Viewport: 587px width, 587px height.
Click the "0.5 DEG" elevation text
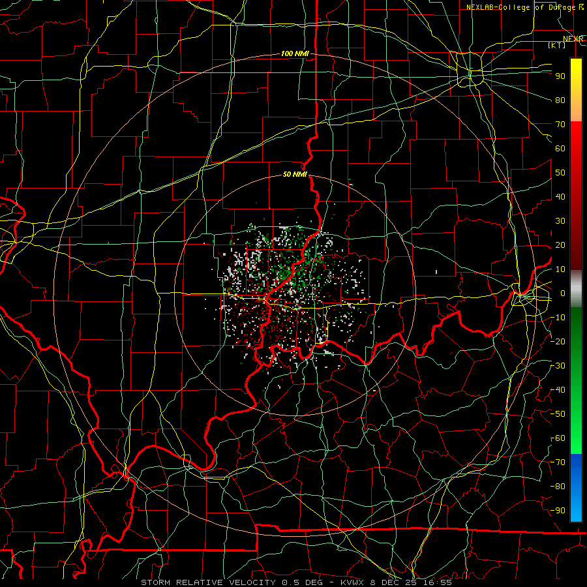pyautogui.click(x=303, y=582)
